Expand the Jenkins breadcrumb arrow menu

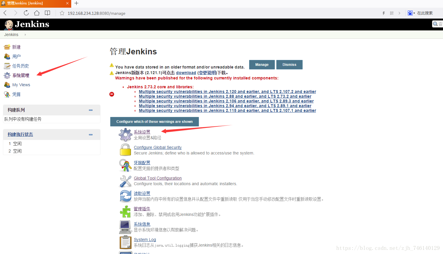coord(25,35)
